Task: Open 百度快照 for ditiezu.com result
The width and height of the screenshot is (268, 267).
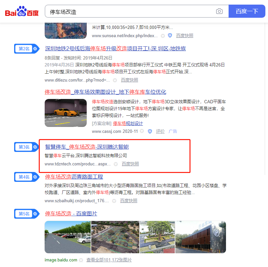Action: (x=129, y=80)
